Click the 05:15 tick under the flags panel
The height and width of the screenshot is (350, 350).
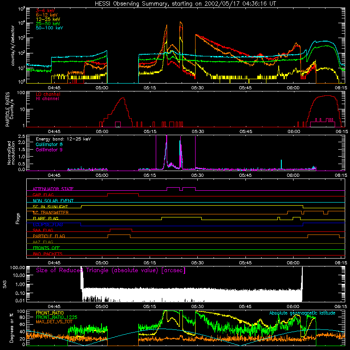point(150,263)
